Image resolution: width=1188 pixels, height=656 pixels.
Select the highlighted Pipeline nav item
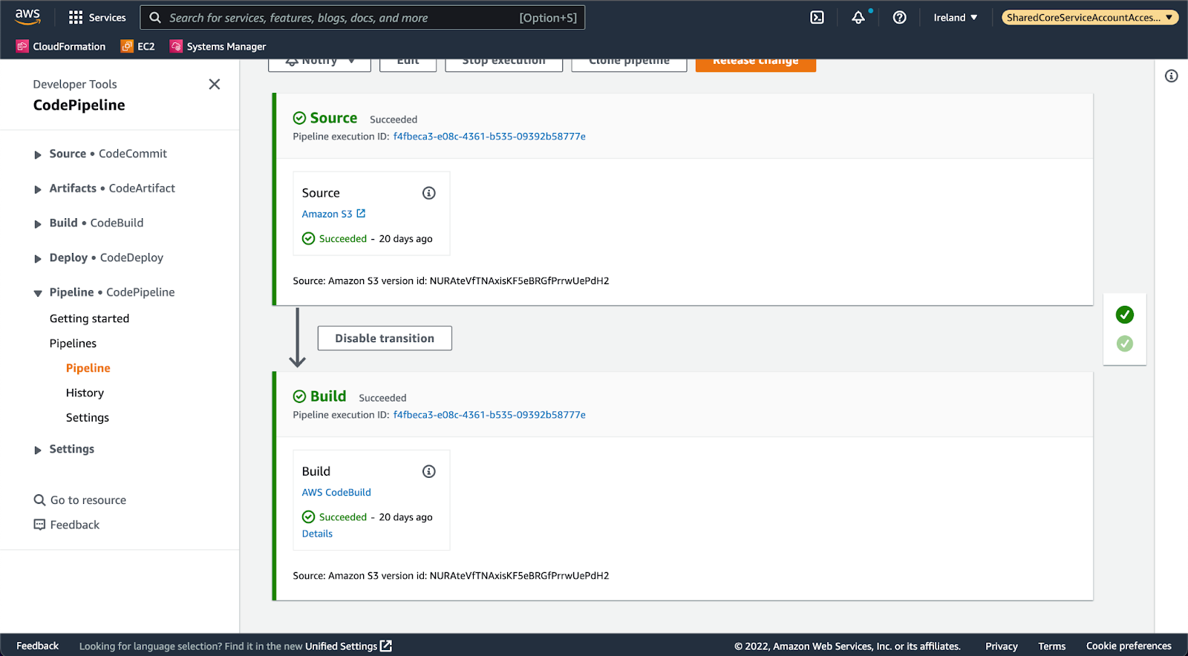point(88,368)
